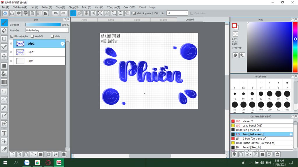The width and height of the screenshot is (298, 167).
Task: Toggle visibility of selected top Lớp2 layer
Action: pyautogui.click(x=11, y=43)
